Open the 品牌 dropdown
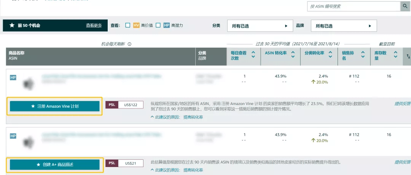 pos(344,26)
